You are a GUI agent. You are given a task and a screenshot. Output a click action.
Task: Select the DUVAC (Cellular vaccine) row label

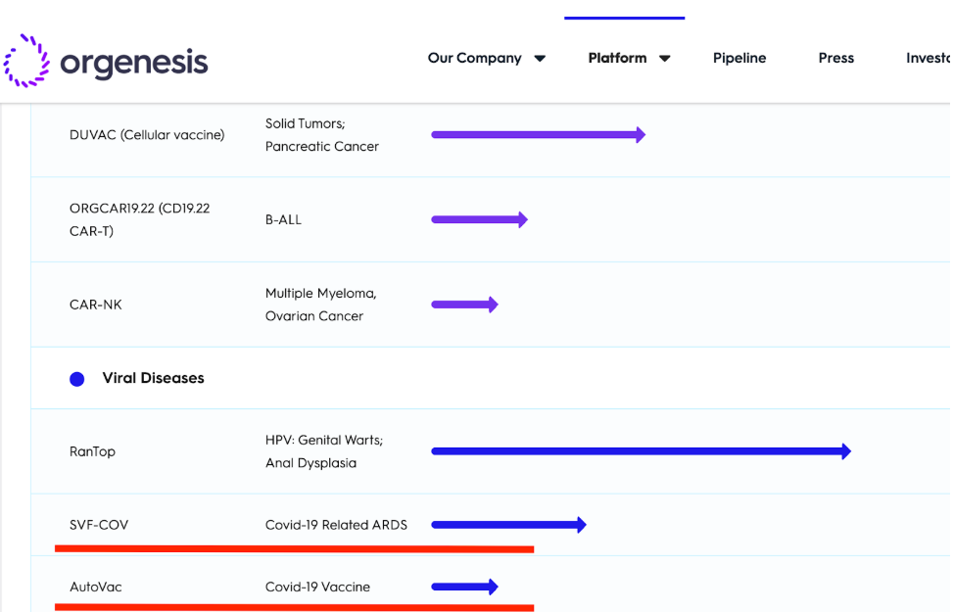[x=147, y=135]
